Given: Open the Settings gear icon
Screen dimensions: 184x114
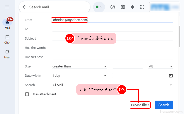Looking at the screenshot, I should (x=123, y=7).
